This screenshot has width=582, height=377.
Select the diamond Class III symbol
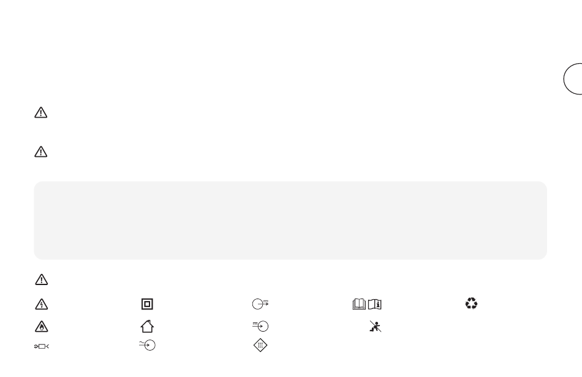pos(260,345)
